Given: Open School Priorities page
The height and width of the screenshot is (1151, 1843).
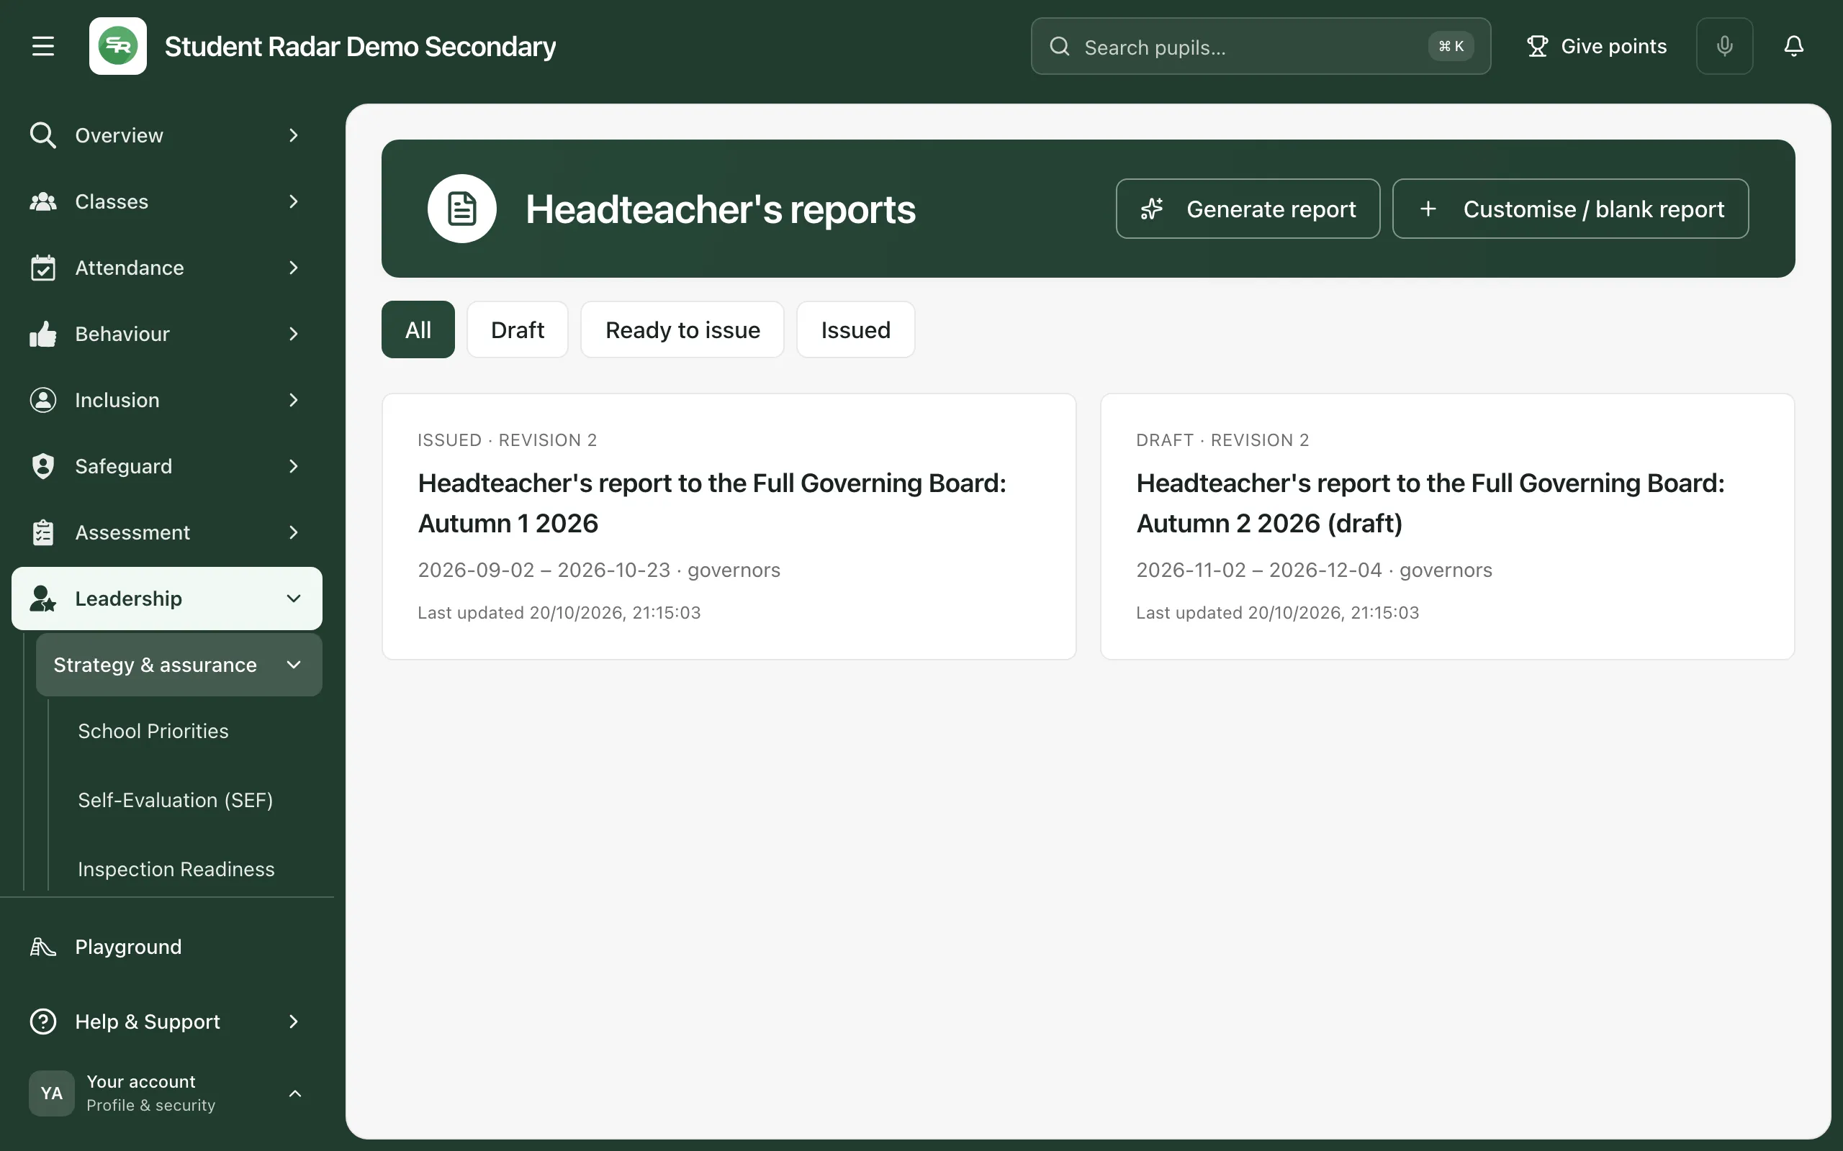Looking at the screenshot, I should pos(153,732).
